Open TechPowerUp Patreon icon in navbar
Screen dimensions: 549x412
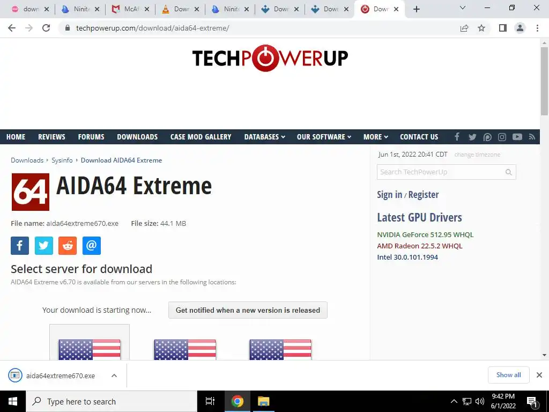click(x=487, y=137)
